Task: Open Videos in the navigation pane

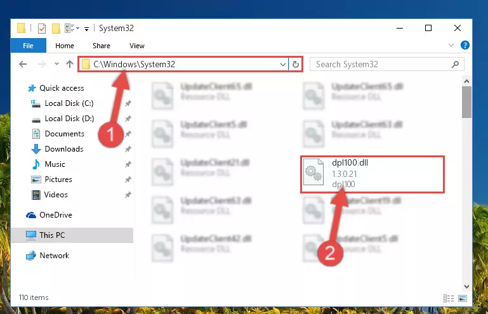Action: [x=56, y=195]
